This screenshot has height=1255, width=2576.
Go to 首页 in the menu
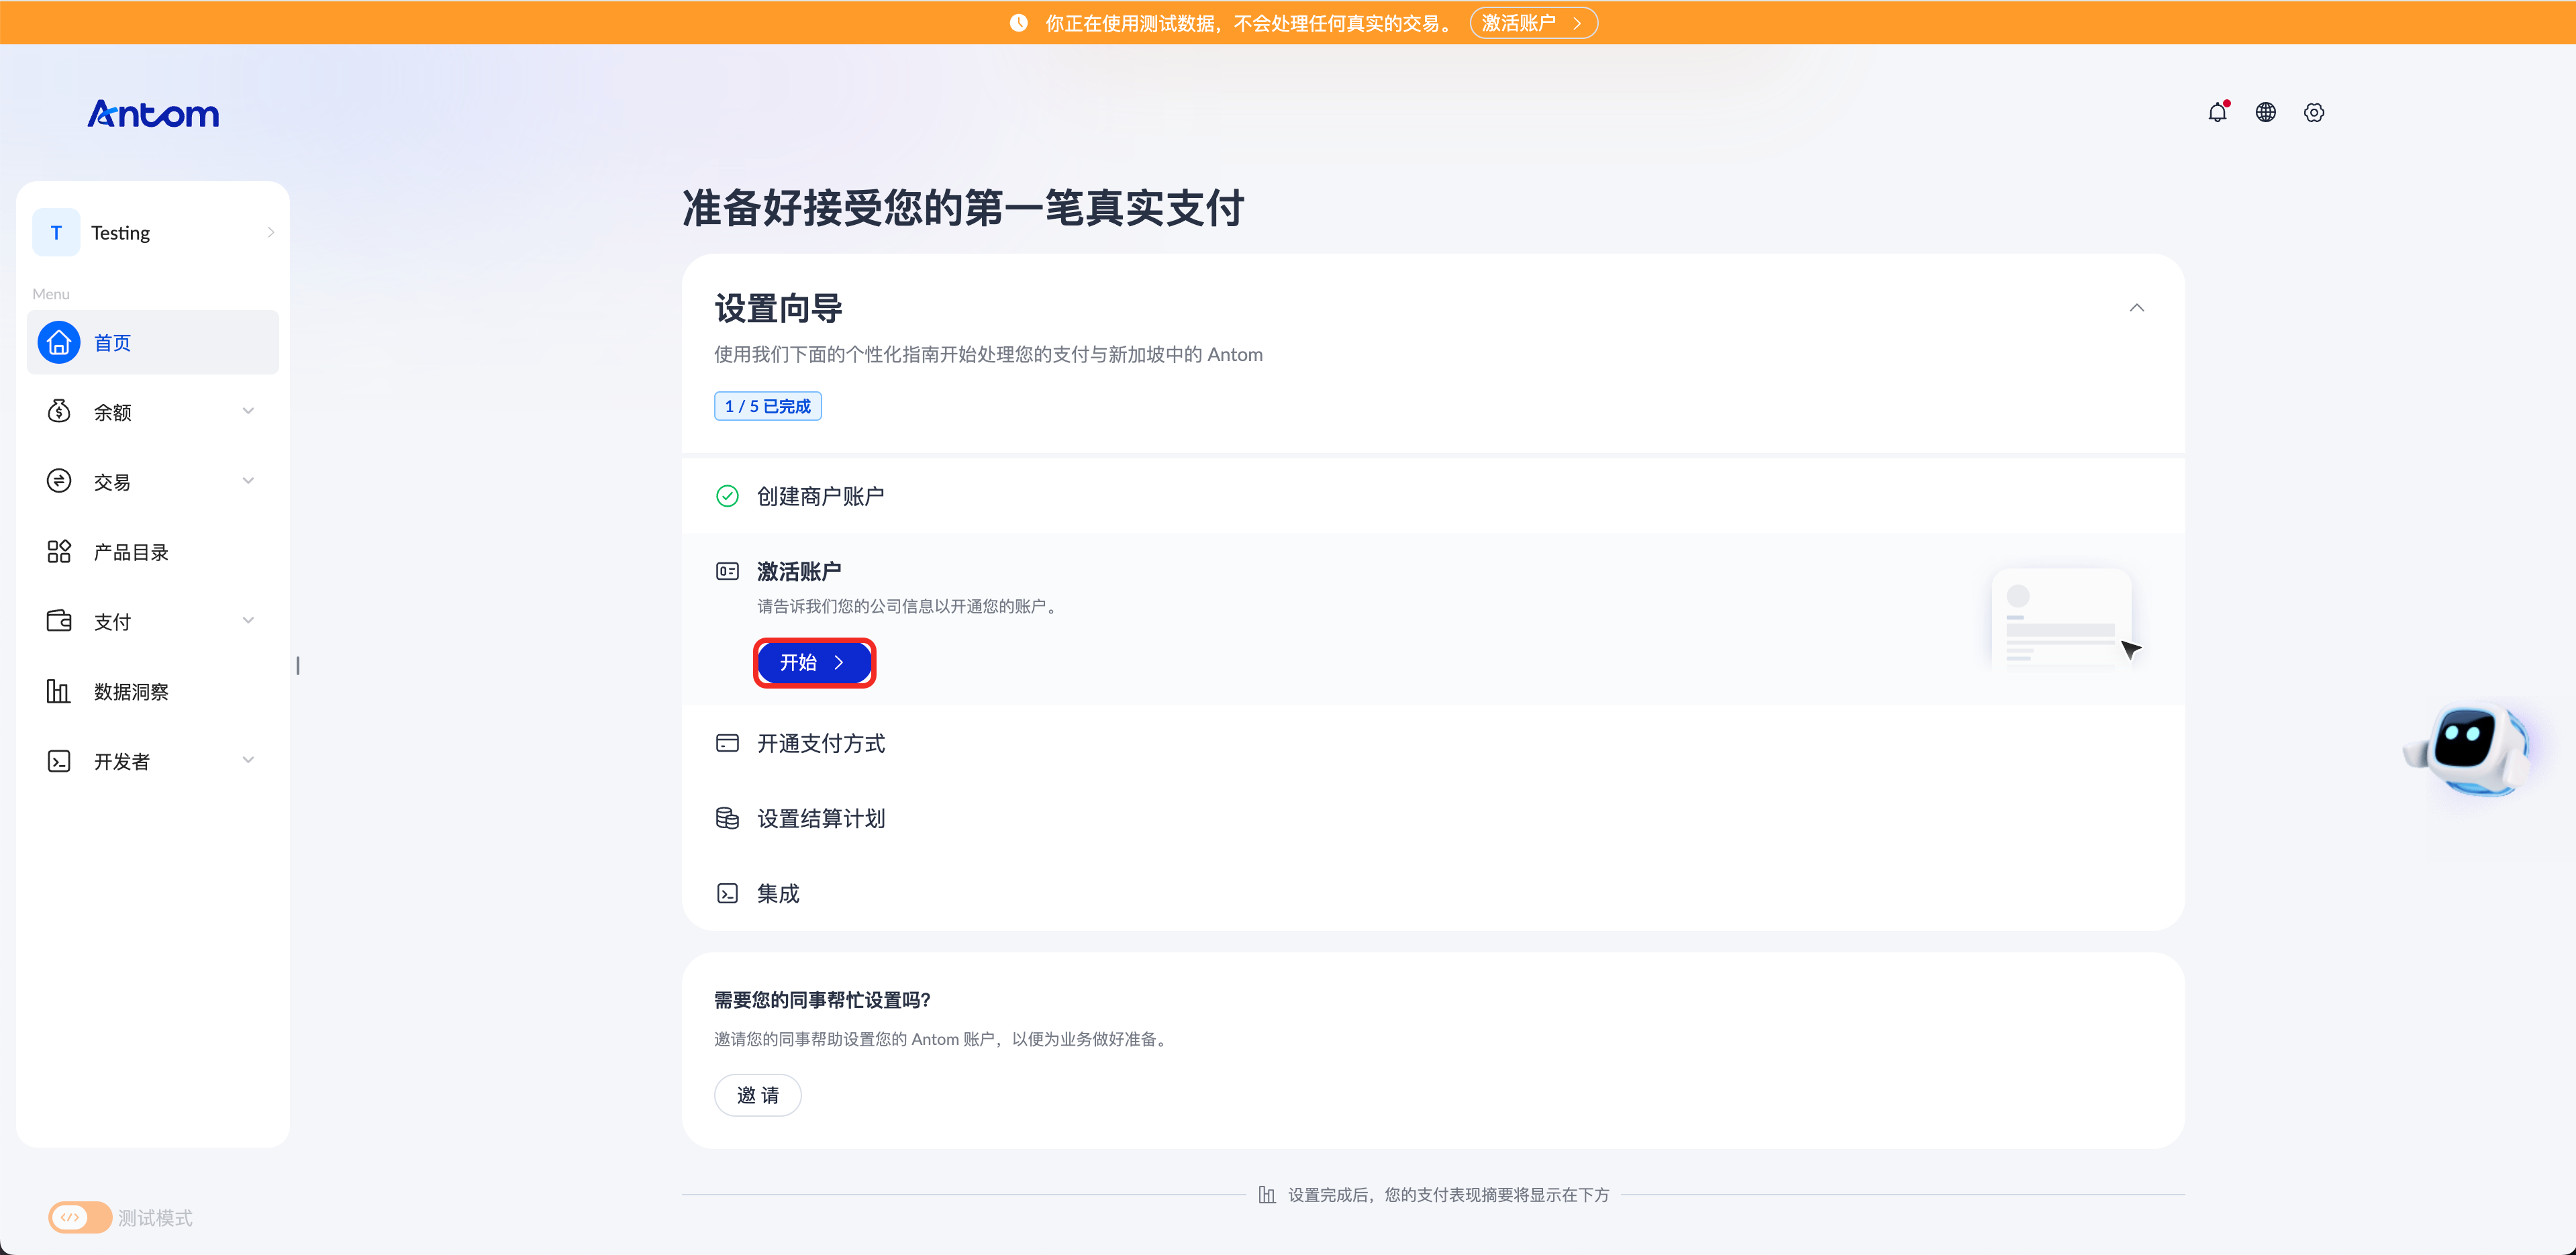pos(153,343)
